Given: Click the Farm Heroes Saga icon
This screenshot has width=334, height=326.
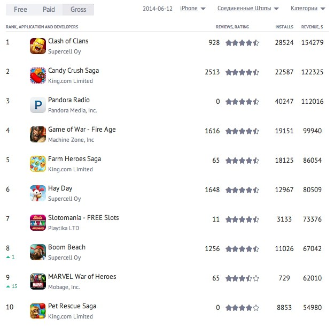Looking at the screenshot, I should [x=38, y=164].
